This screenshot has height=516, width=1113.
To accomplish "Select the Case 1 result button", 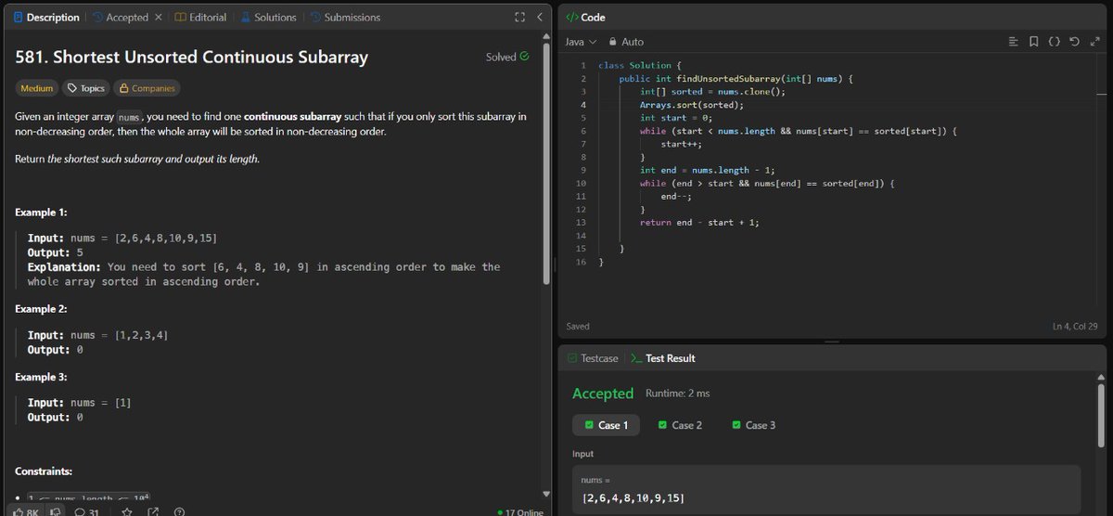I will (606, 425).
